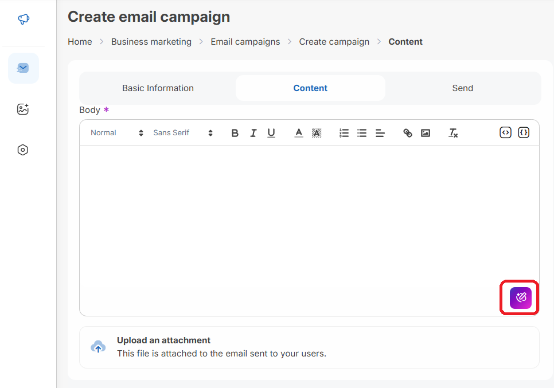Go to Email campaigns breadcrumb link
This screenshot has height=388, width=554.
[x=245, y=42]
